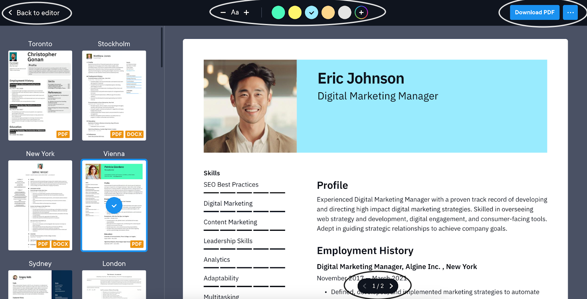Image resolution: width=587 pixels, height=299 pixels.
Task: Click the back arrow to return to editor
Action: [11, 13]
